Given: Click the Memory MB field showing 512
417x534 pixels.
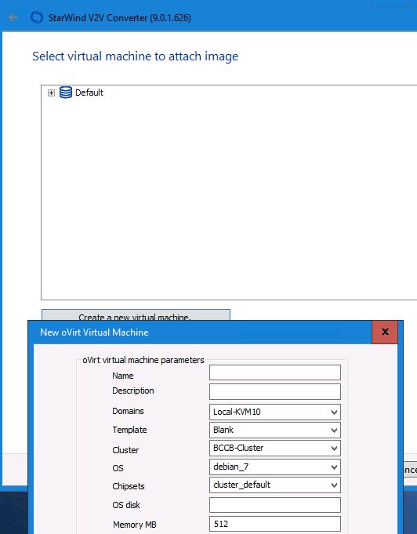Looking at the screenshot, I should [274, 524].
